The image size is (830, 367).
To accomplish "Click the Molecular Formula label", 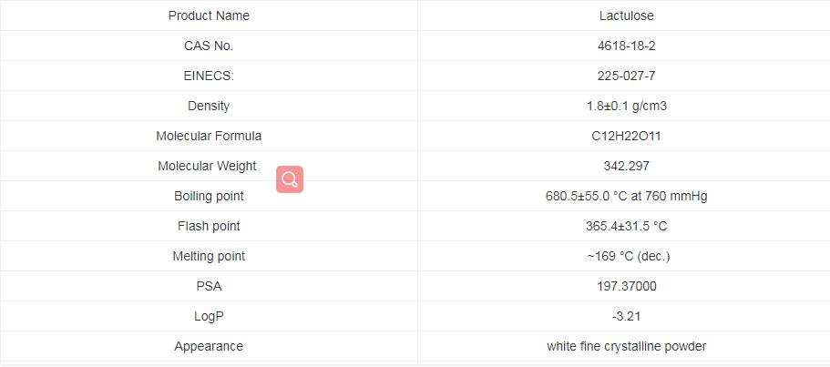I will [x=209, y=136].
